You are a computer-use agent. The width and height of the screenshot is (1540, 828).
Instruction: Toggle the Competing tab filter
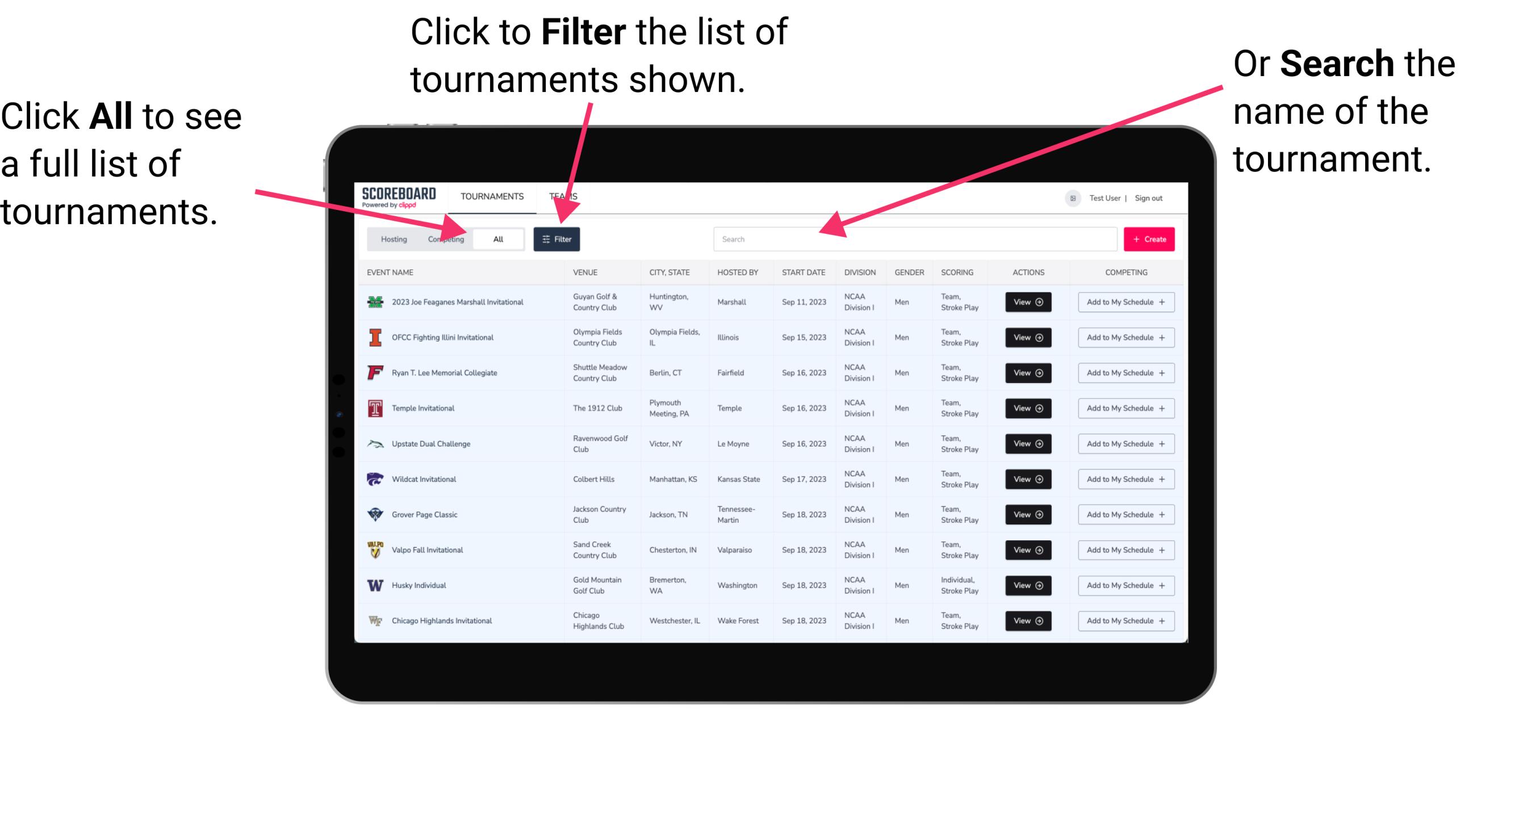click(446, 239)
